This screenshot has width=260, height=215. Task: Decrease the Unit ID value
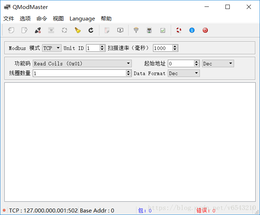[102, 50]
